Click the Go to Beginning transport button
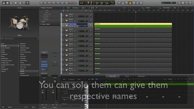Image resolution: width=194 pixels, height=109 pixels. pyautogui.click(x=45, y=3)
